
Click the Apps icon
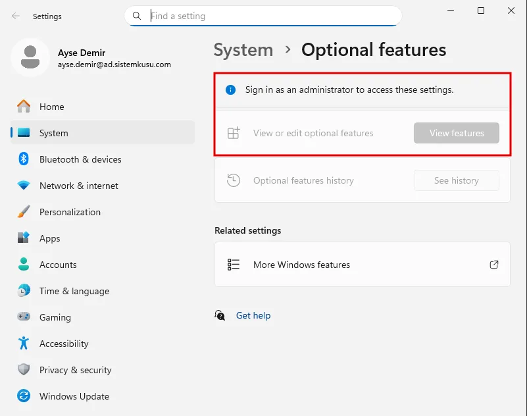(x=24, y=238)
